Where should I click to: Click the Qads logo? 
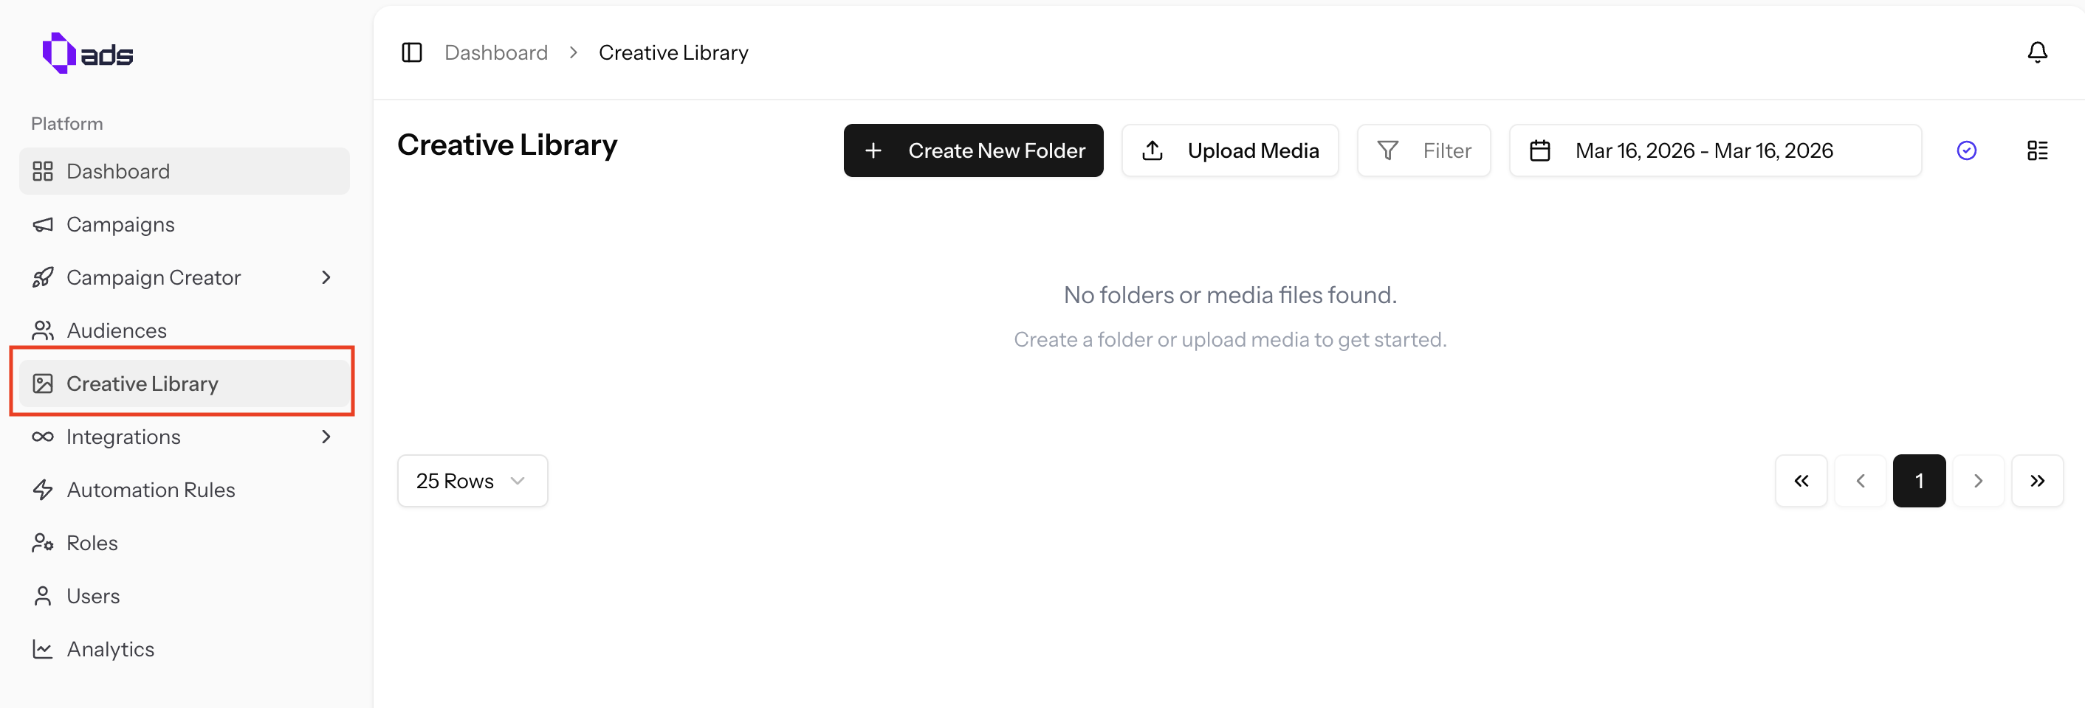[86, 52]
